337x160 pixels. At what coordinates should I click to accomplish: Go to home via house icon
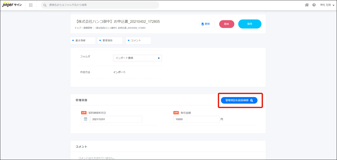click(307, 5)
